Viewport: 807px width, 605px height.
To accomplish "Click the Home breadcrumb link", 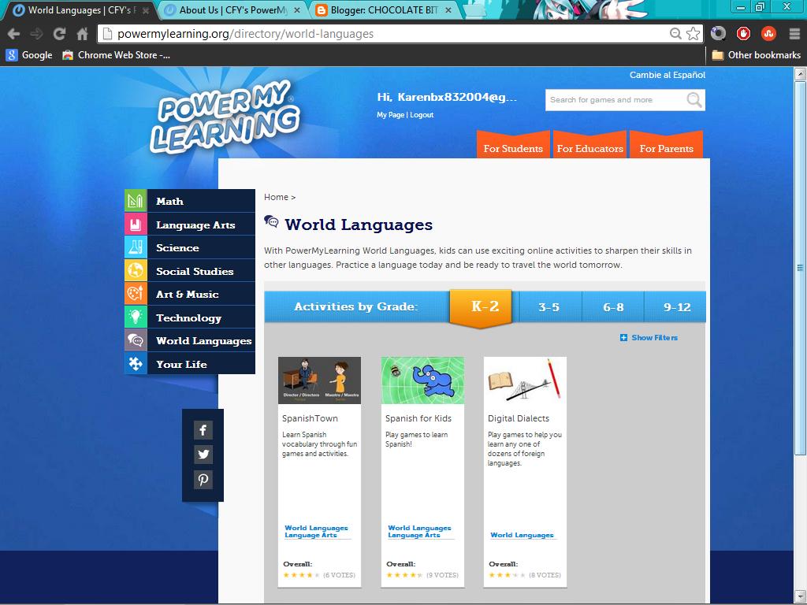I will (x=276, y=197).
